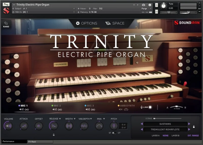Toggle MIC 3 speaker mute icon
Screen dimensions: 203x145
[88, 109]
